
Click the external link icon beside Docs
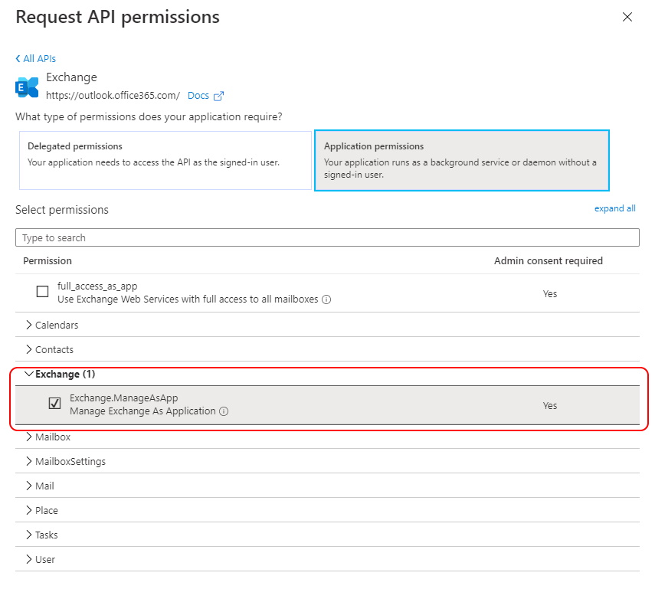[218, 96]
